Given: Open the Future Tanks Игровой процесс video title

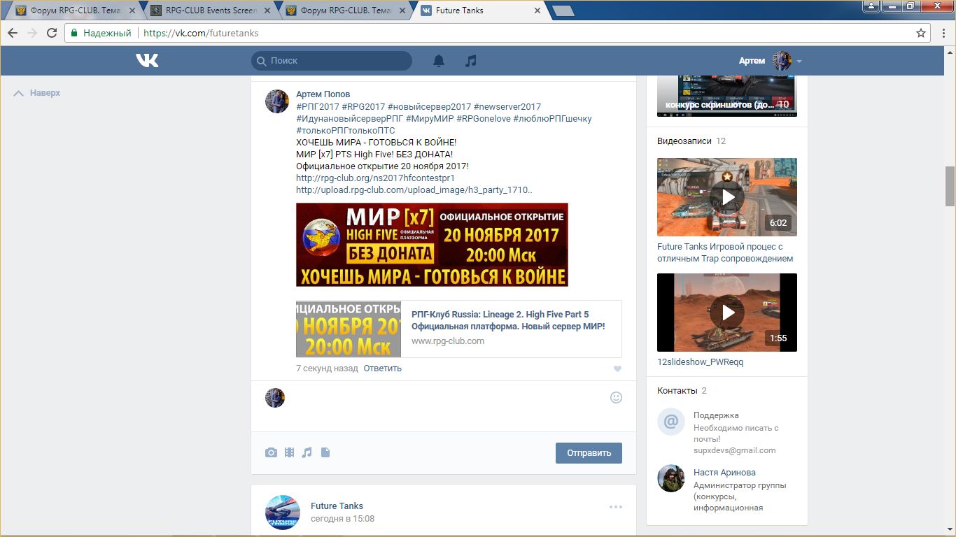Looking at the screenshot, I should pos(725,252).
